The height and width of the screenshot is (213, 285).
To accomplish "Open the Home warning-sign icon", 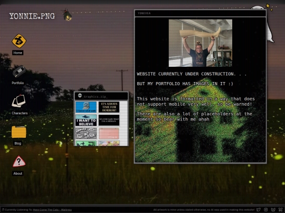I will point(19,41).
